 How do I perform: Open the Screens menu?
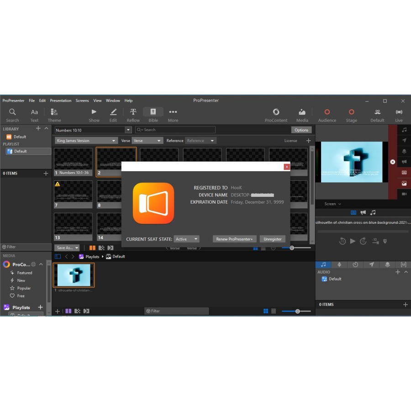click(x=82, y=100)
